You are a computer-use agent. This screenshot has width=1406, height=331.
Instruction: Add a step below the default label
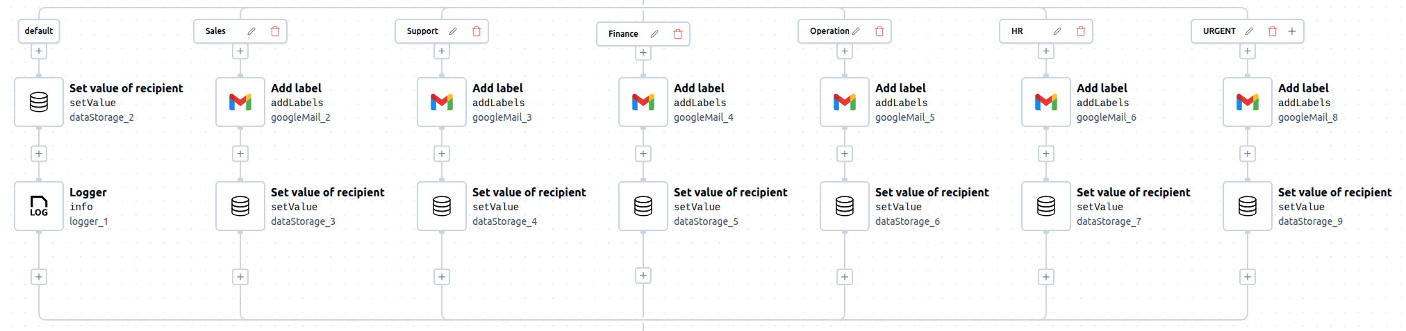39,51
